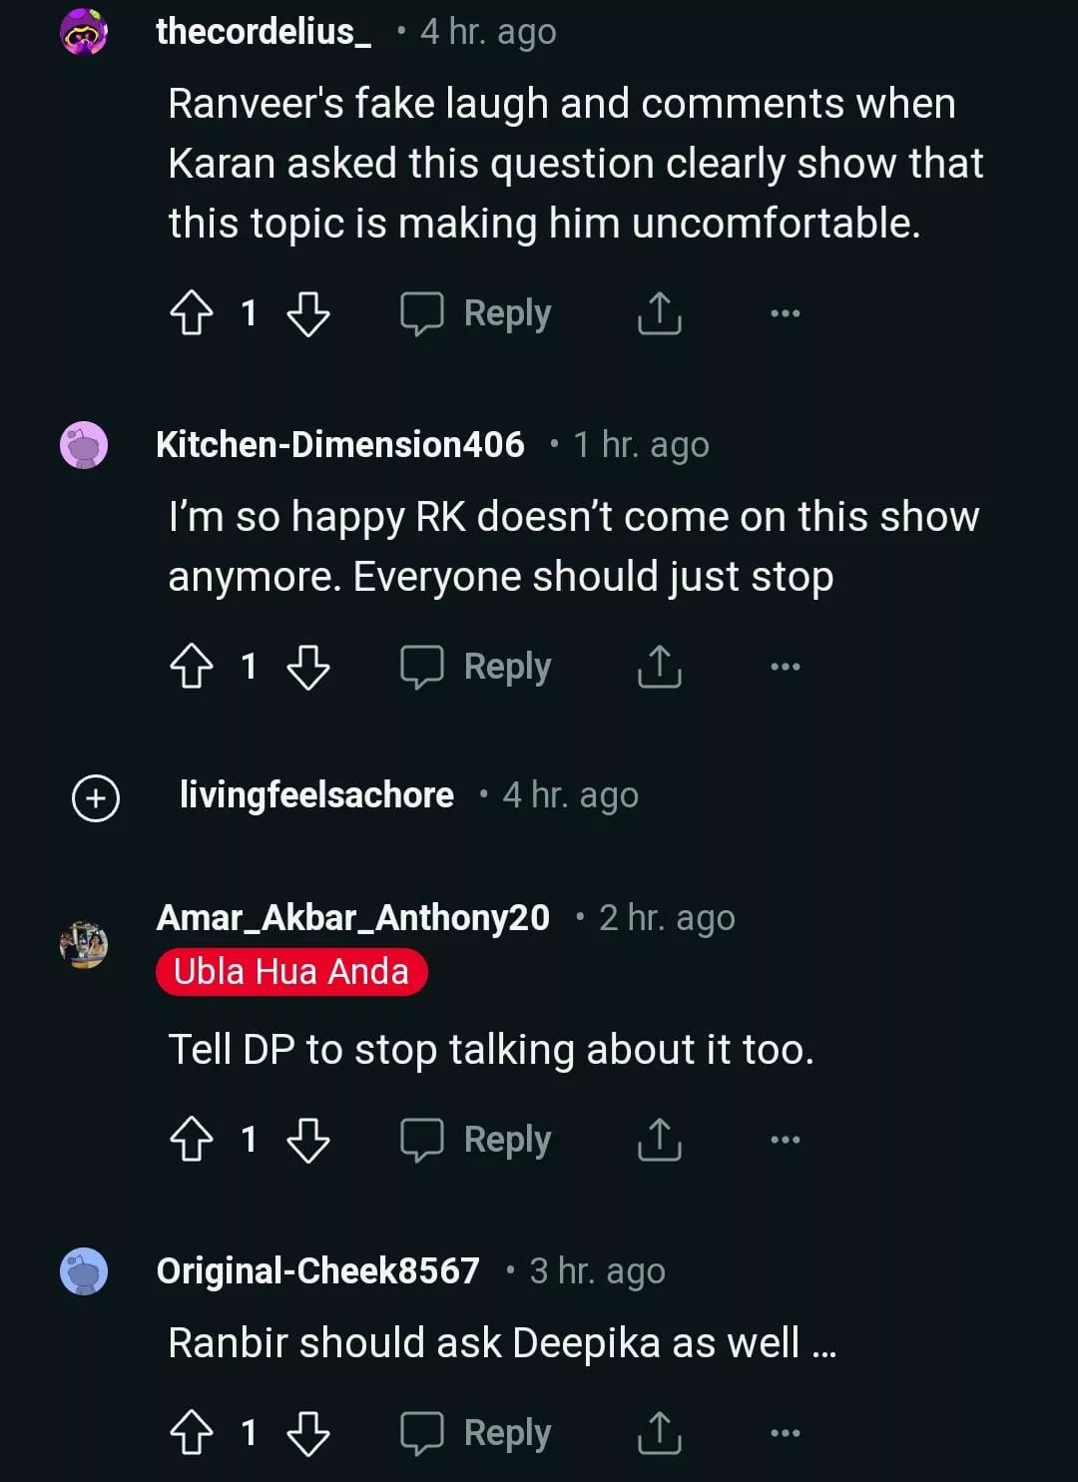
Task: Open Amar_Akbar_Anthony20's avatar
Action: tap(84, 944)
